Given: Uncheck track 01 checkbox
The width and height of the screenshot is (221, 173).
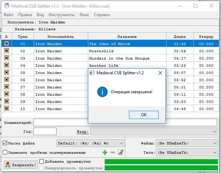Looking at the screenshot, I should coord(7,43).
